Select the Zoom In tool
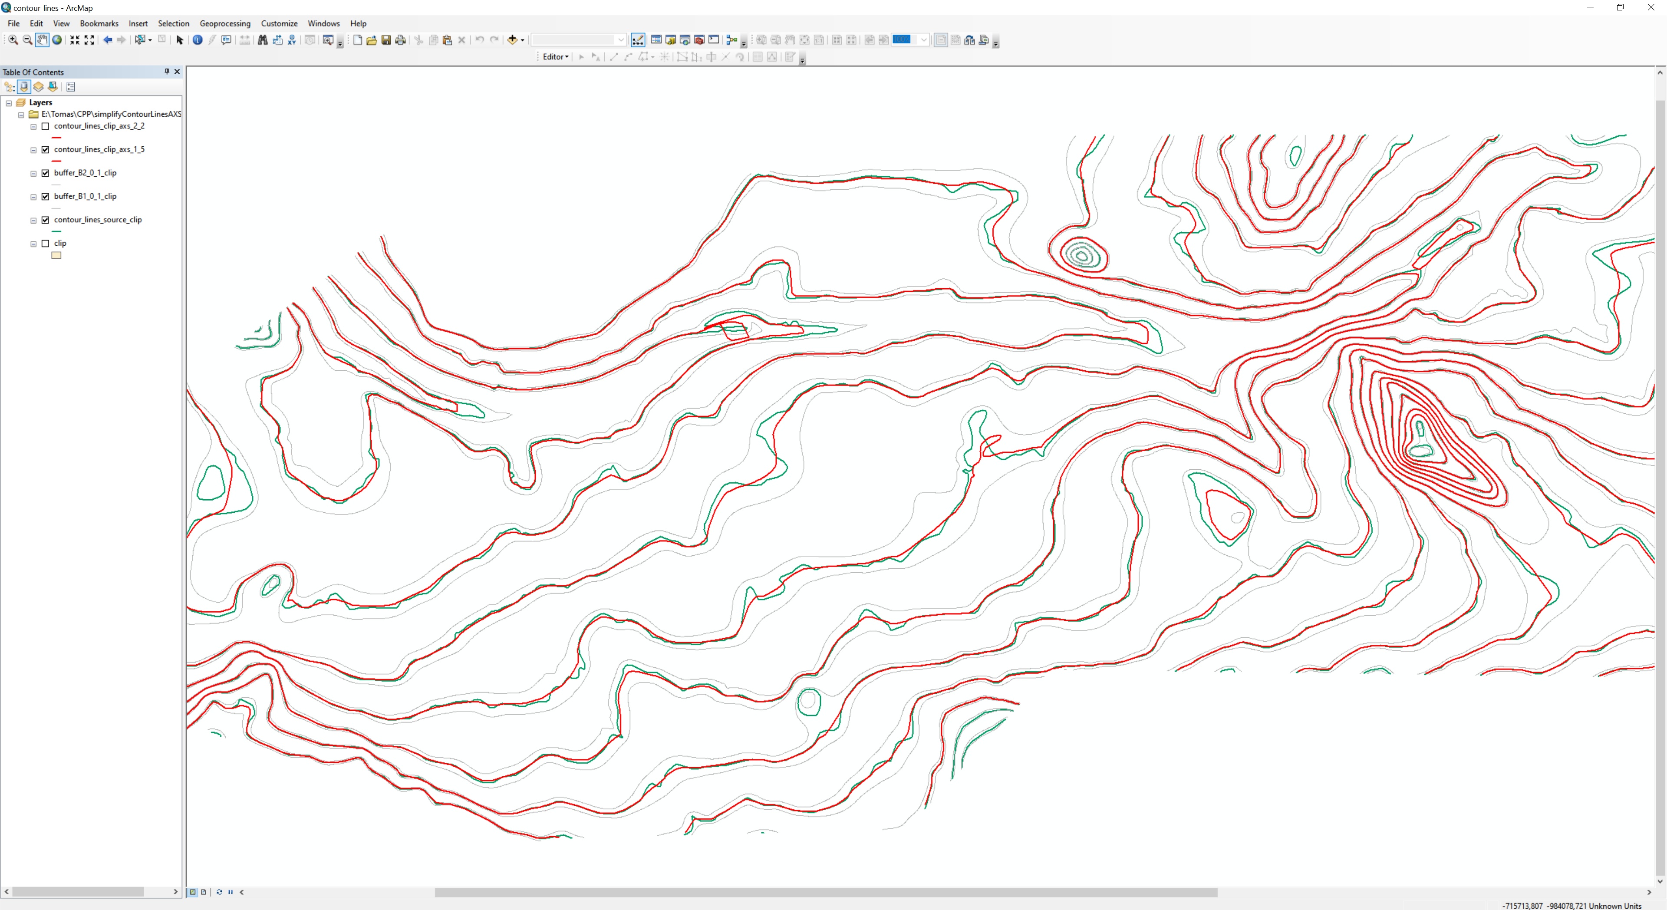This screenshot has height=910, width=1667. click(x=13, y=40)
